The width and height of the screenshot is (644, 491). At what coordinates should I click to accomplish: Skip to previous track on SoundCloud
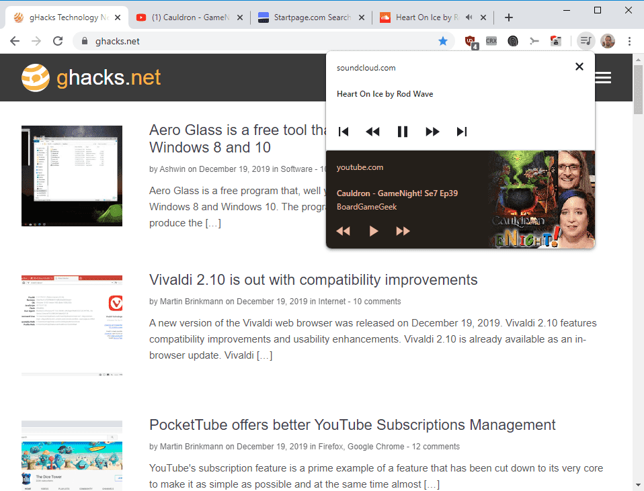pos(344,132)
